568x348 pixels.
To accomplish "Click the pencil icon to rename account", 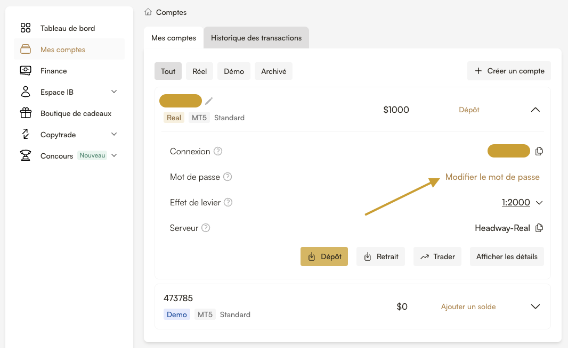I will pyautogui.click(x=209, y=101).
